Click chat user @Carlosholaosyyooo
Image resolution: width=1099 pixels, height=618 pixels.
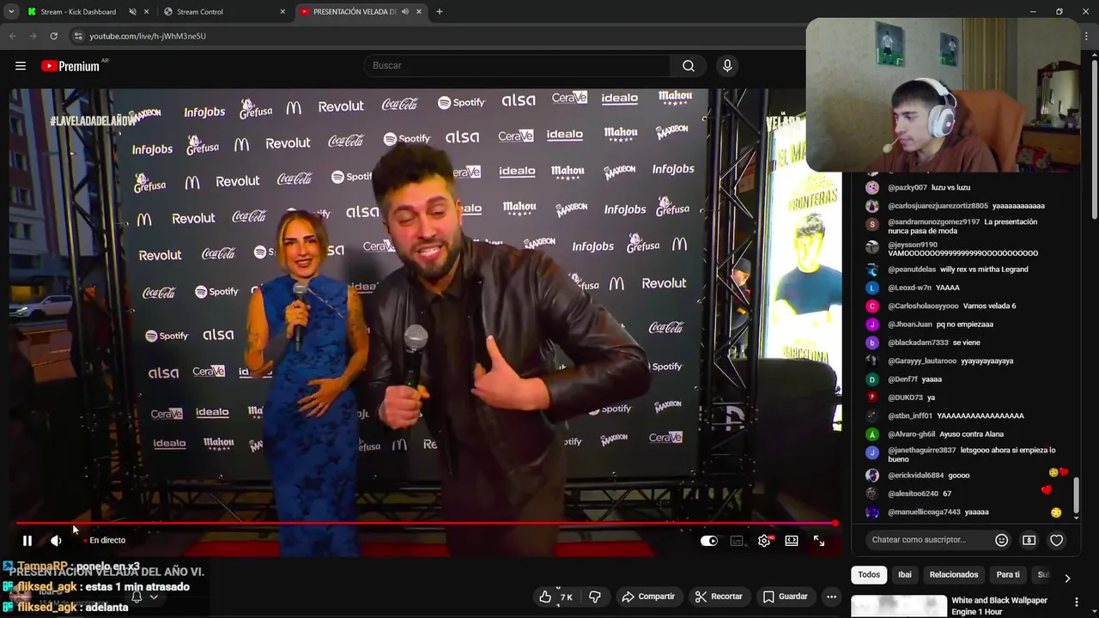(x=923, y=306)
